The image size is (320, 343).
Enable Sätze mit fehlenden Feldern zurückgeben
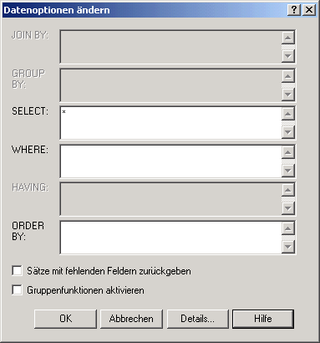coord(17,271)
